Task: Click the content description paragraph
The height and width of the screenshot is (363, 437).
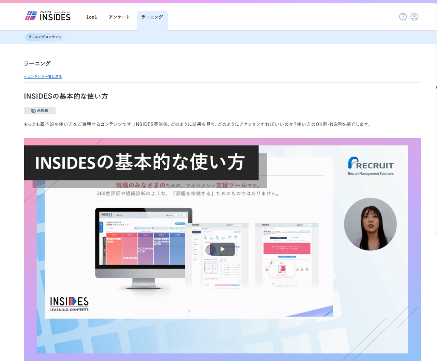Action: click(198, 124)
